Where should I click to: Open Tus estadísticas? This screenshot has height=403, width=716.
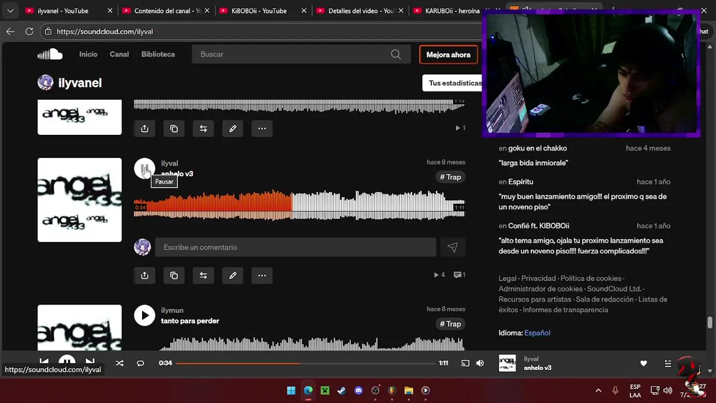pos(454,83)
